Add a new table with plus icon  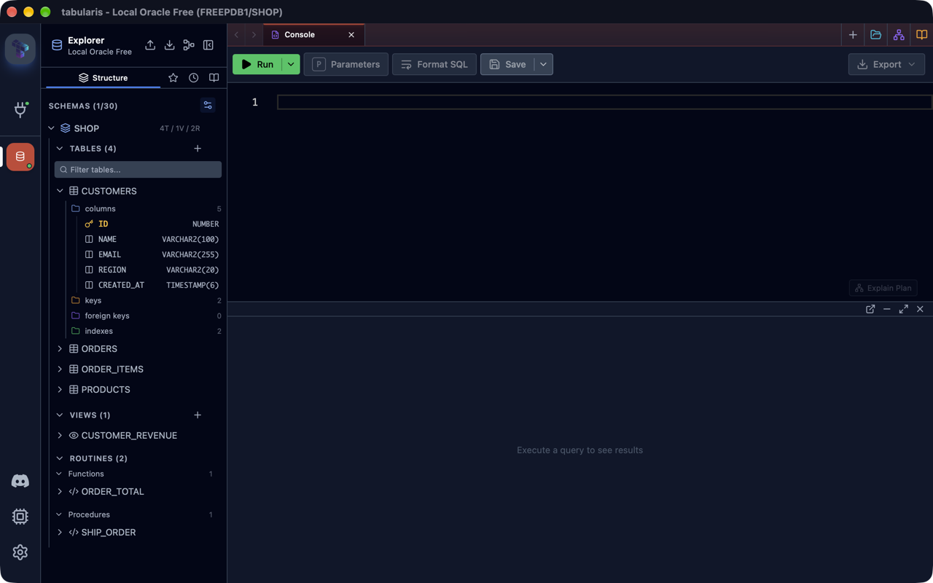click(x=198, y=149)
